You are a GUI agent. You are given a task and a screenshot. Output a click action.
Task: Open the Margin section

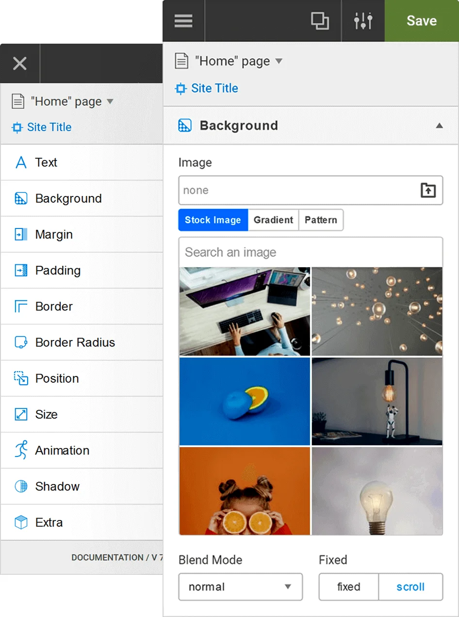click(82, 234)
